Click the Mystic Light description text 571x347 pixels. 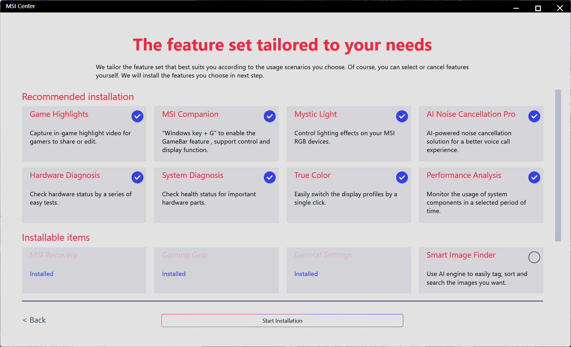pos(344,137)
